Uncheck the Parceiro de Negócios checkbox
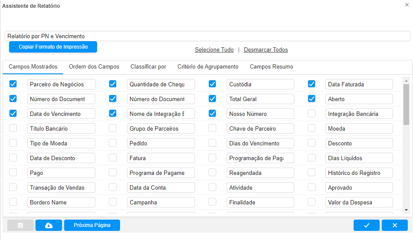Viewport: 413px width, 240px height. pyautogui.click(x=13, y=84)
